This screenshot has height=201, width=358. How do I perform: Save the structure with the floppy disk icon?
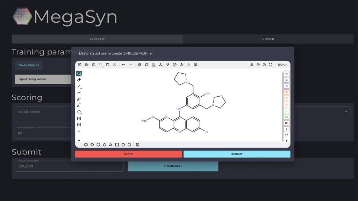(x=94, y=65)
